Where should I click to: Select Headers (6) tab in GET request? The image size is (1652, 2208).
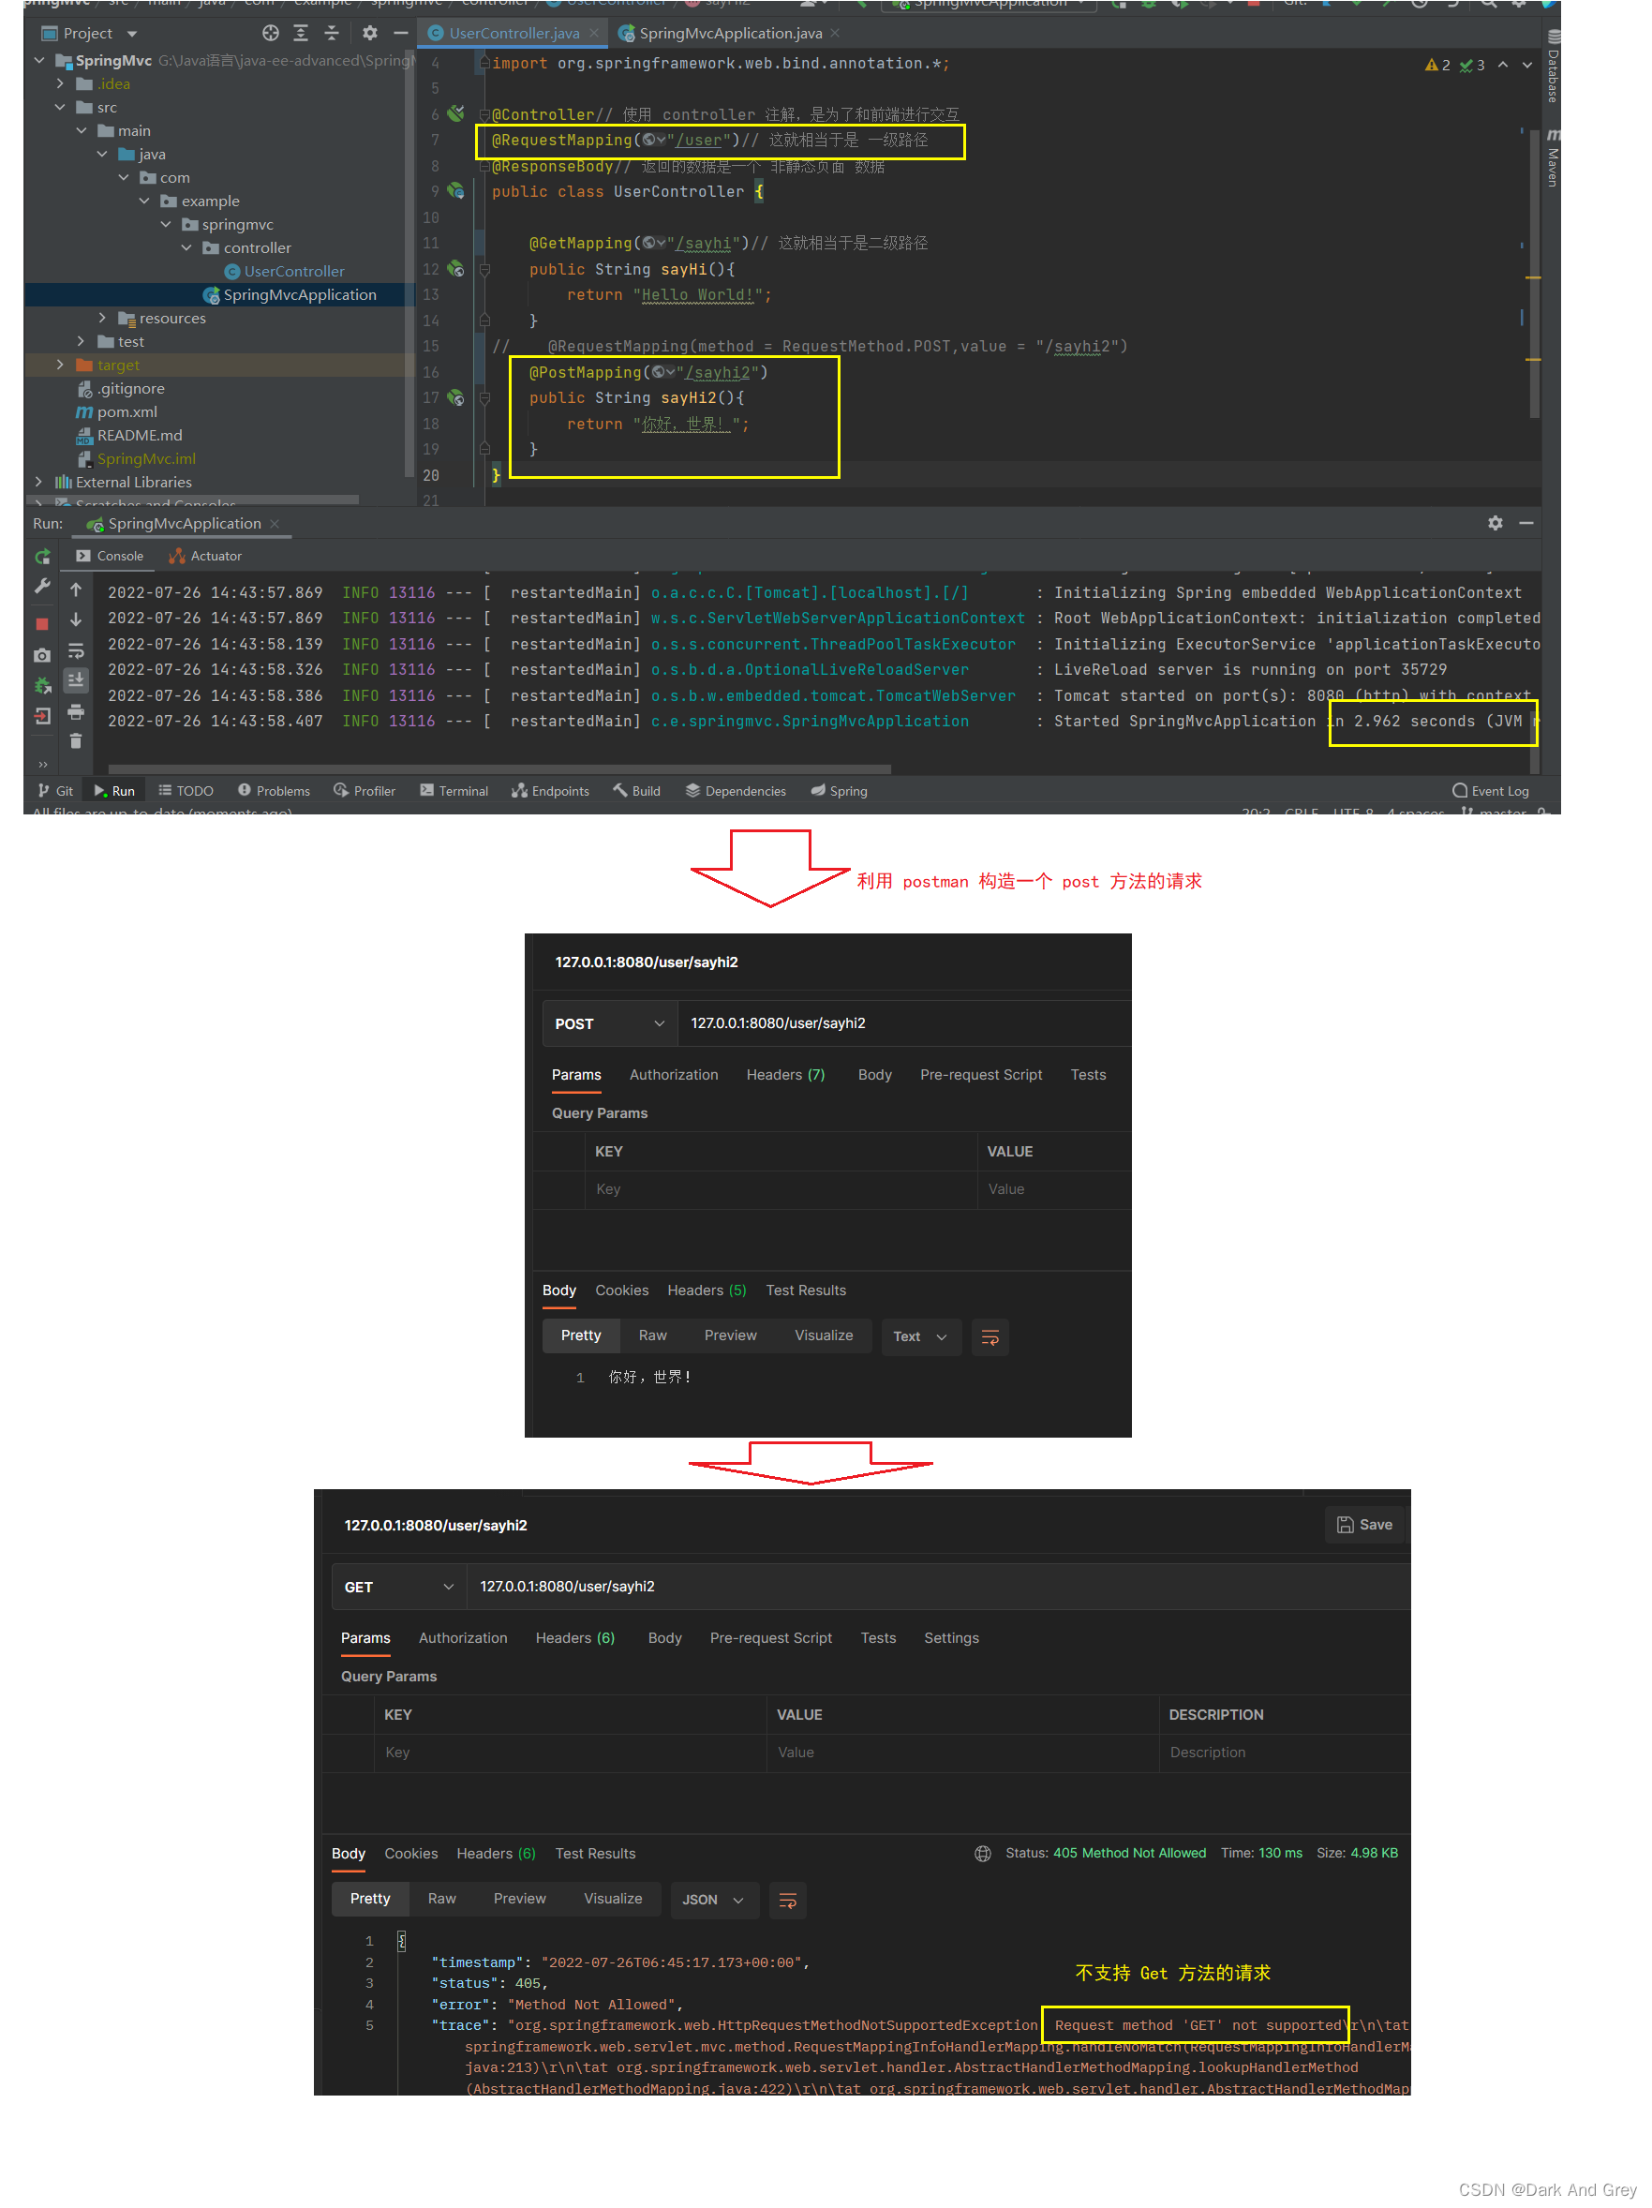pyautogui.click(x=574, y=1637)
